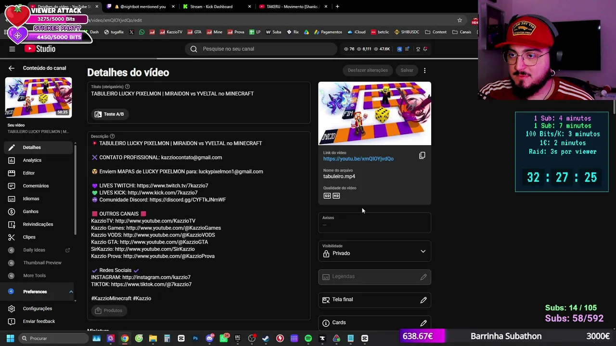Click the sidebar video thumbnail
The image size is (616, 346).
pos(38,98)
